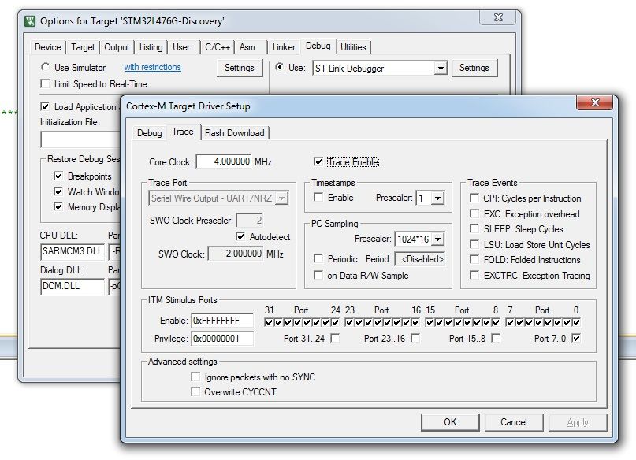636x460 pixels.
Task: Open the Device tab in Options window
Action: [x=48, y=47]
